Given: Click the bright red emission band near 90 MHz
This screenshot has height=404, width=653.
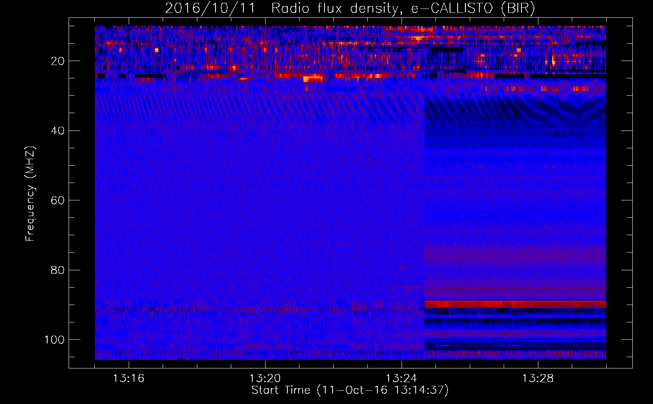Looking at the screenshot, I should [515, 304].
